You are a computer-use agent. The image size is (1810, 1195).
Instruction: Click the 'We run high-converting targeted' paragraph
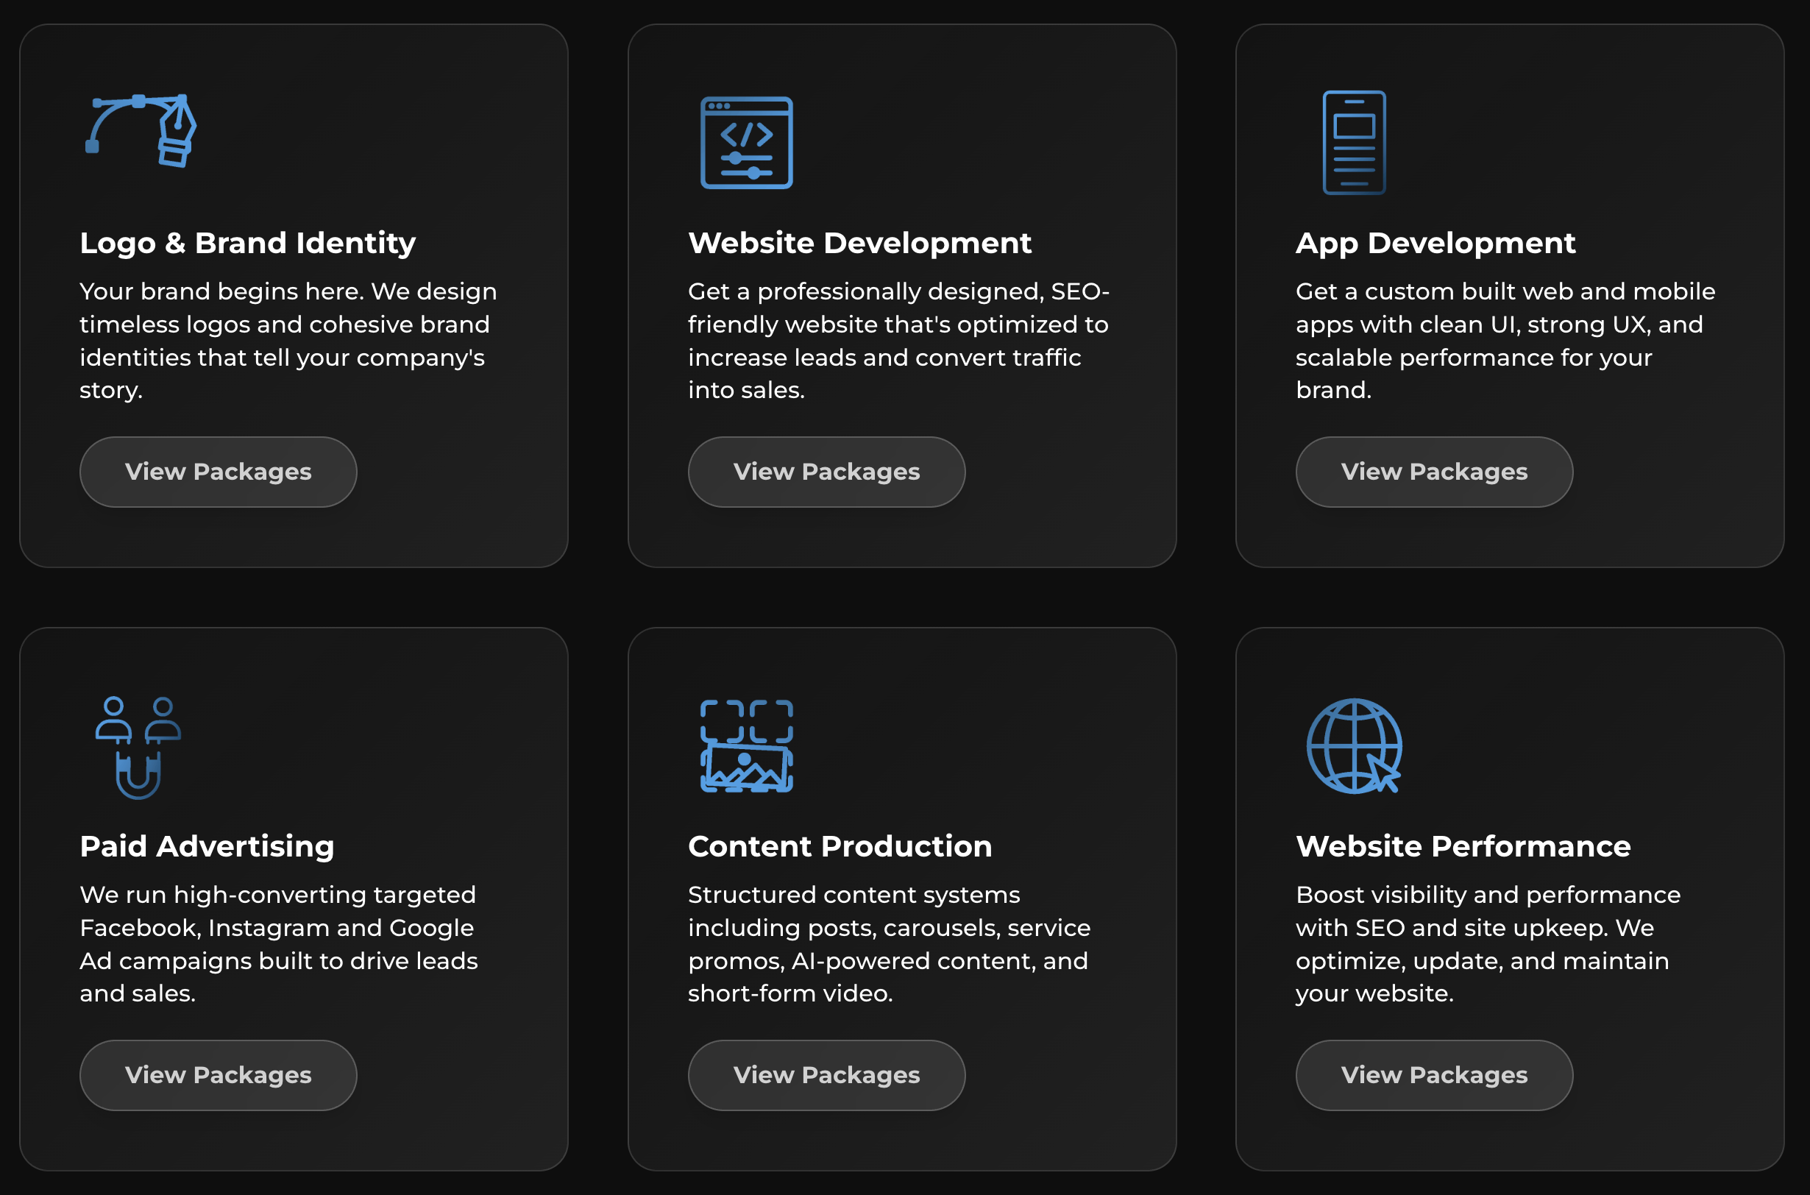[x=278, y=943]
